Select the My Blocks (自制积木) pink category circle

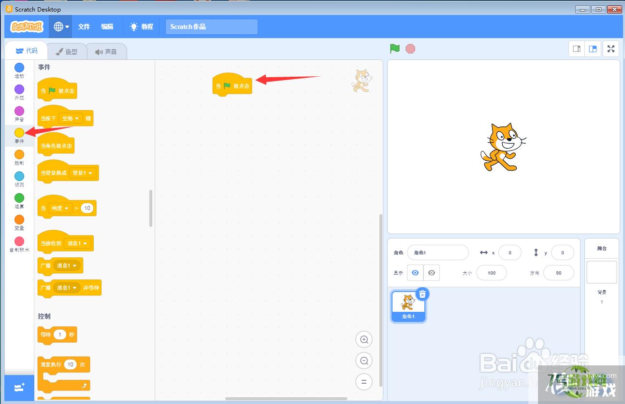pos(19,241)
